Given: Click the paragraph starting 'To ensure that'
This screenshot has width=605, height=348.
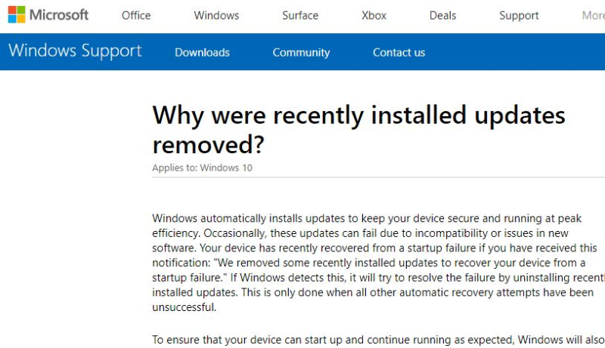Looking at the screenshot, I should [378, 340].
